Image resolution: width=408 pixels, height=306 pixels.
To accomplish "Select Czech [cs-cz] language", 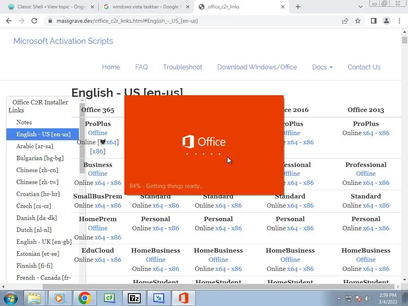I will [x=33, y=206].
